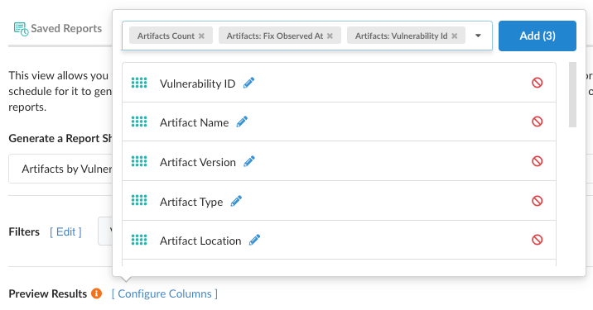Remove the Artifacts Count tag
593x310 pixels.
(x=201, y=36)
